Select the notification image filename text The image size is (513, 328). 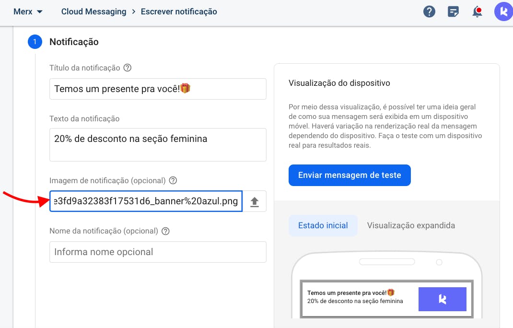point(145,201)
